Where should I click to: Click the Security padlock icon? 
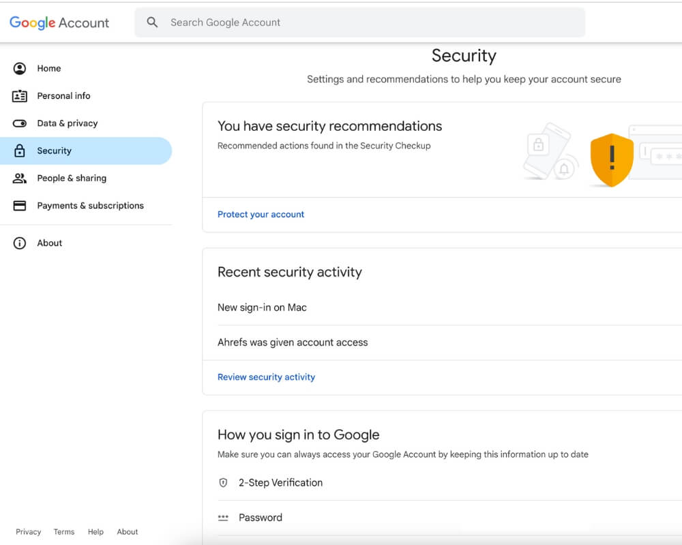(20, 151)
